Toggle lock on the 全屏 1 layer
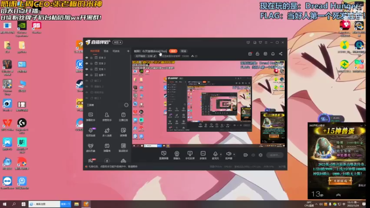This screenshot has height=208, width=370. click(91, 75)
